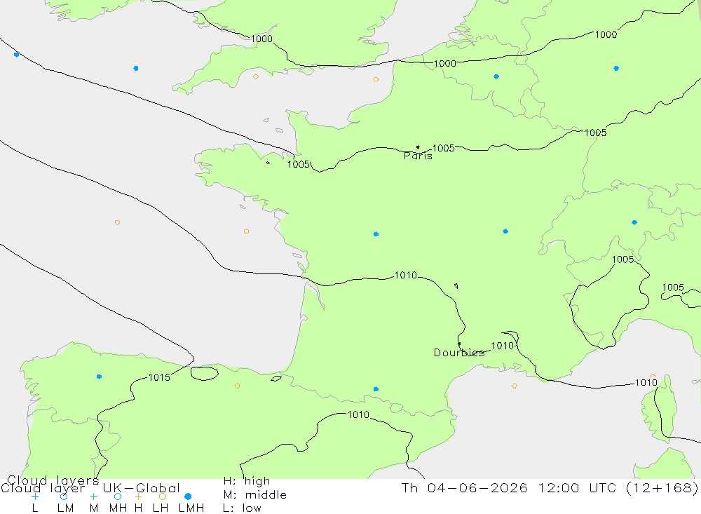The width and height of the screenshot is (701, 514).
Task: Click the 'M: middle' legend text
Action: pyautogui.click(x=255, y=495)
